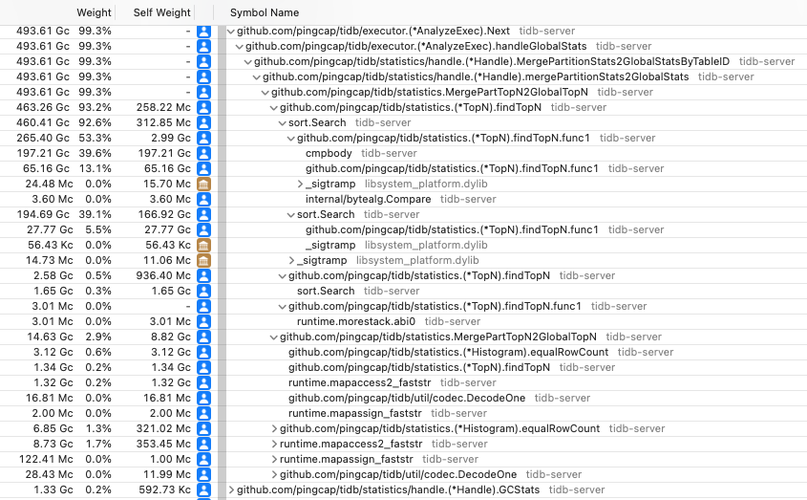Click the user icon on the 463.26 Gc findTopN row
Viewport: 807px width, 500px height.
pyautogui.click(x=203, y=107)
